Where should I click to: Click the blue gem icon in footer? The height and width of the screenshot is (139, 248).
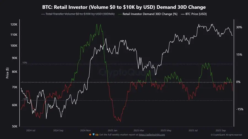(93, 135)
